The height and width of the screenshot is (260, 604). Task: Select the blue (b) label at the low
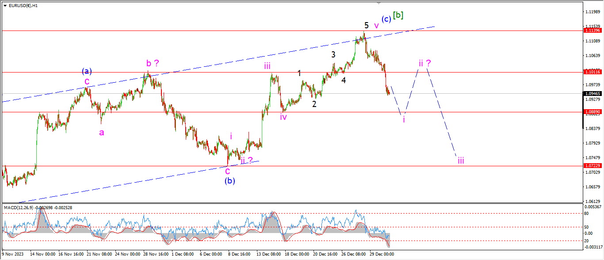click(x=229, y=180)
